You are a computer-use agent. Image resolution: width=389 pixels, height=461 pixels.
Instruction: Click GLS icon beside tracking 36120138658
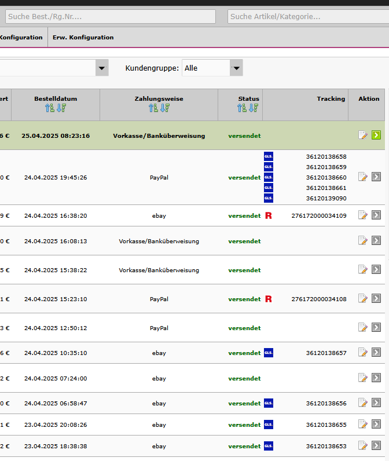[268, 156]
